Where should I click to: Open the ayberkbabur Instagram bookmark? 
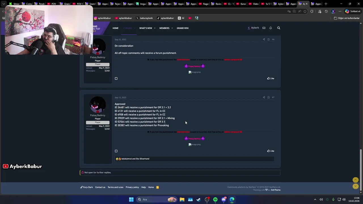[x=102, y=18]
